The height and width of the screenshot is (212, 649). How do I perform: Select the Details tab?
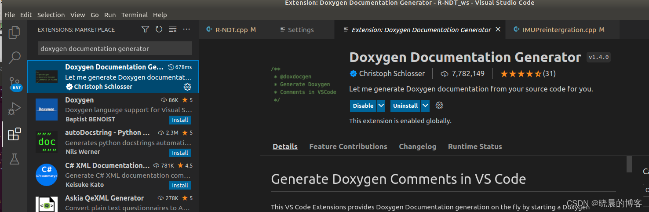[285, 146]
